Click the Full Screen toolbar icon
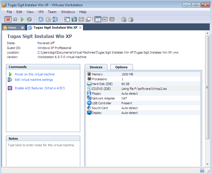The image size is (212, 174). (x=81, y=19)
